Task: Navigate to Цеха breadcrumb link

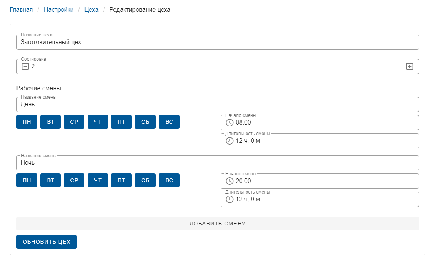Action: tap(91, 10)
